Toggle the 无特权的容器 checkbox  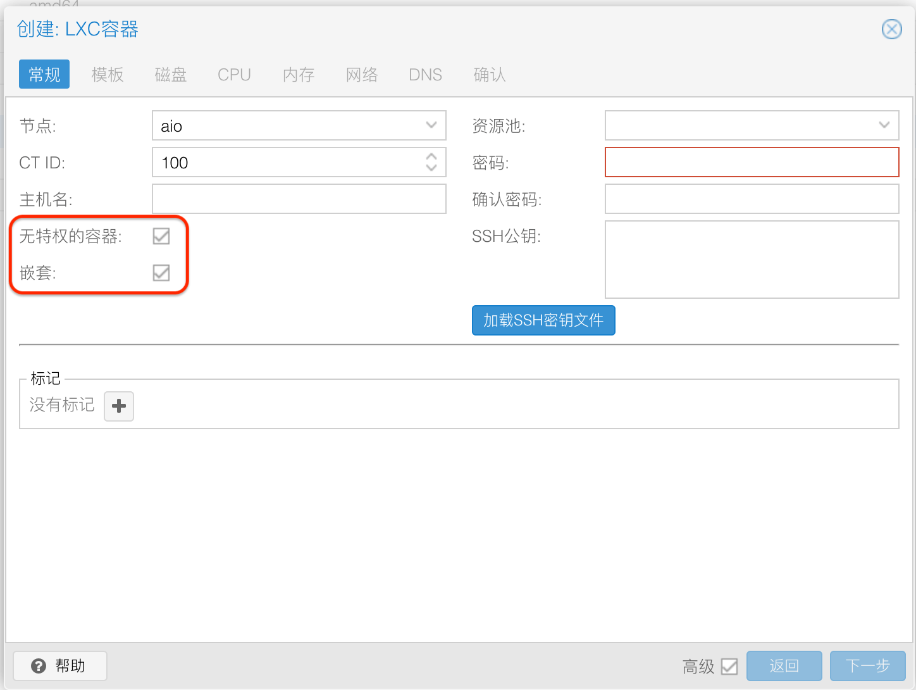(161, 236)
